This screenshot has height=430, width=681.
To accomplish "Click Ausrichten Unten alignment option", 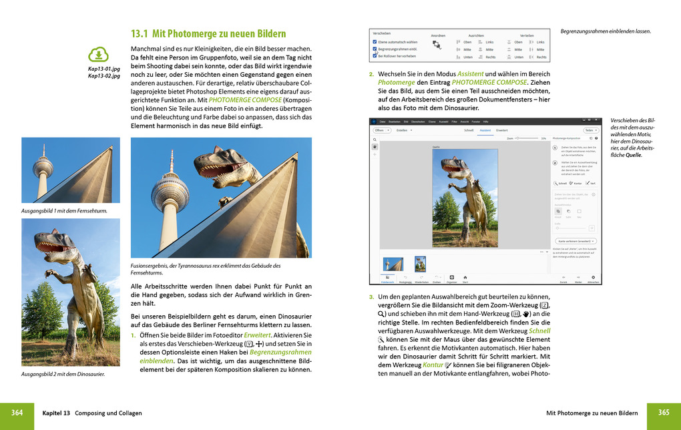I will point(464,57).
